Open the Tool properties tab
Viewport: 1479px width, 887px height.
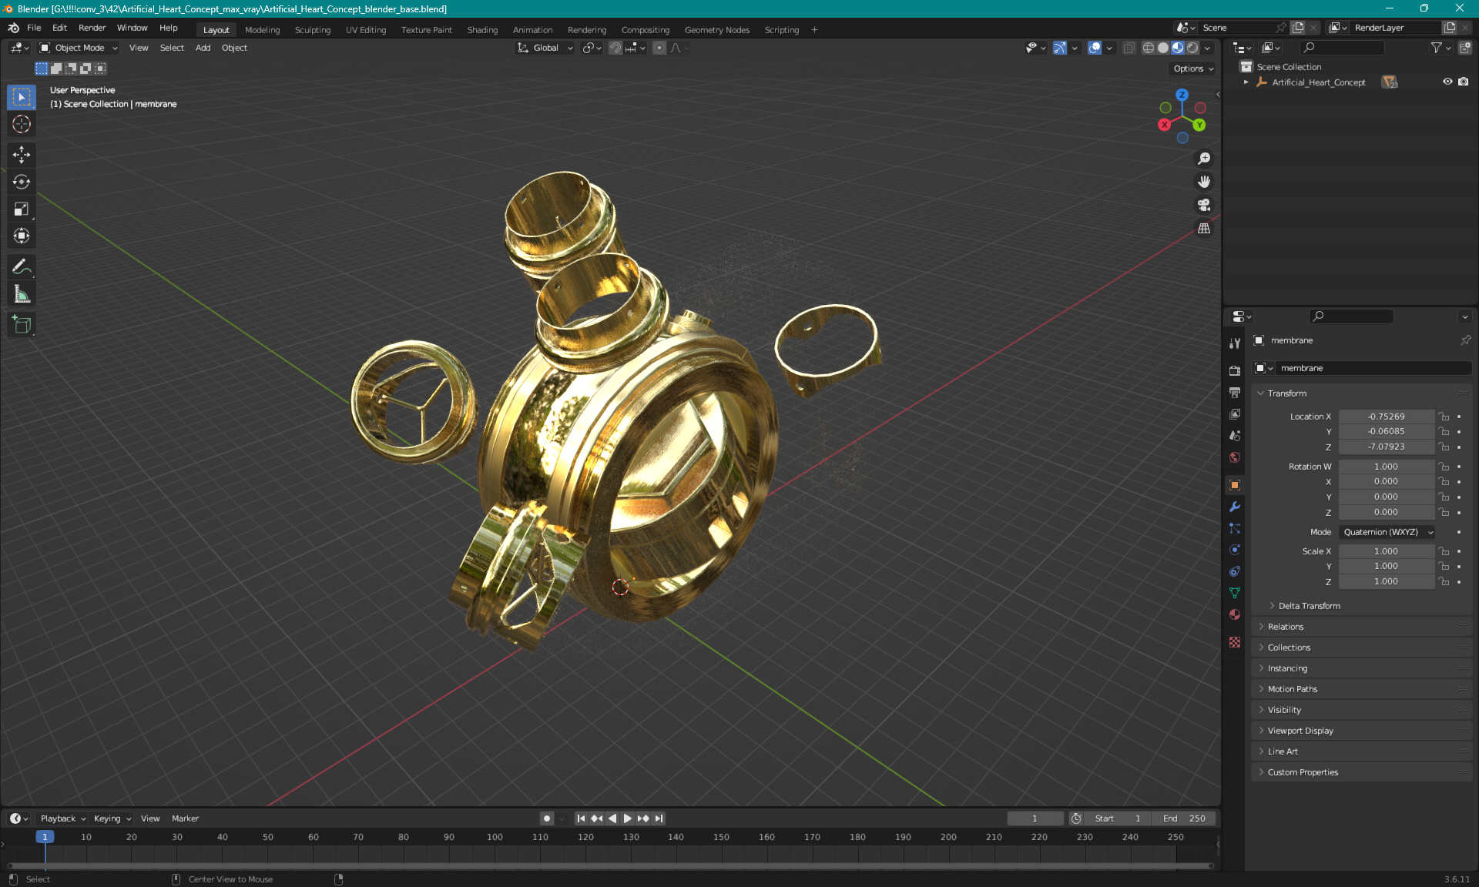pyautogui.click(x=1235, y=343)
